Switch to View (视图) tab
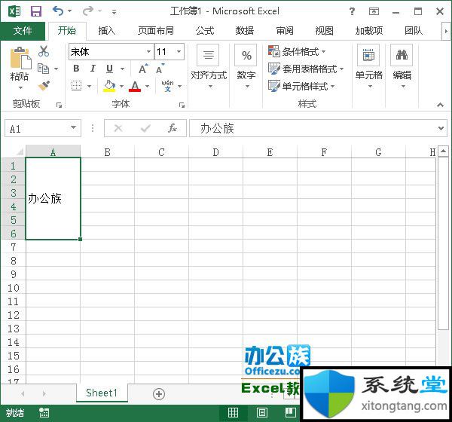This screenshot has height=422, width=452. [324, 31]
